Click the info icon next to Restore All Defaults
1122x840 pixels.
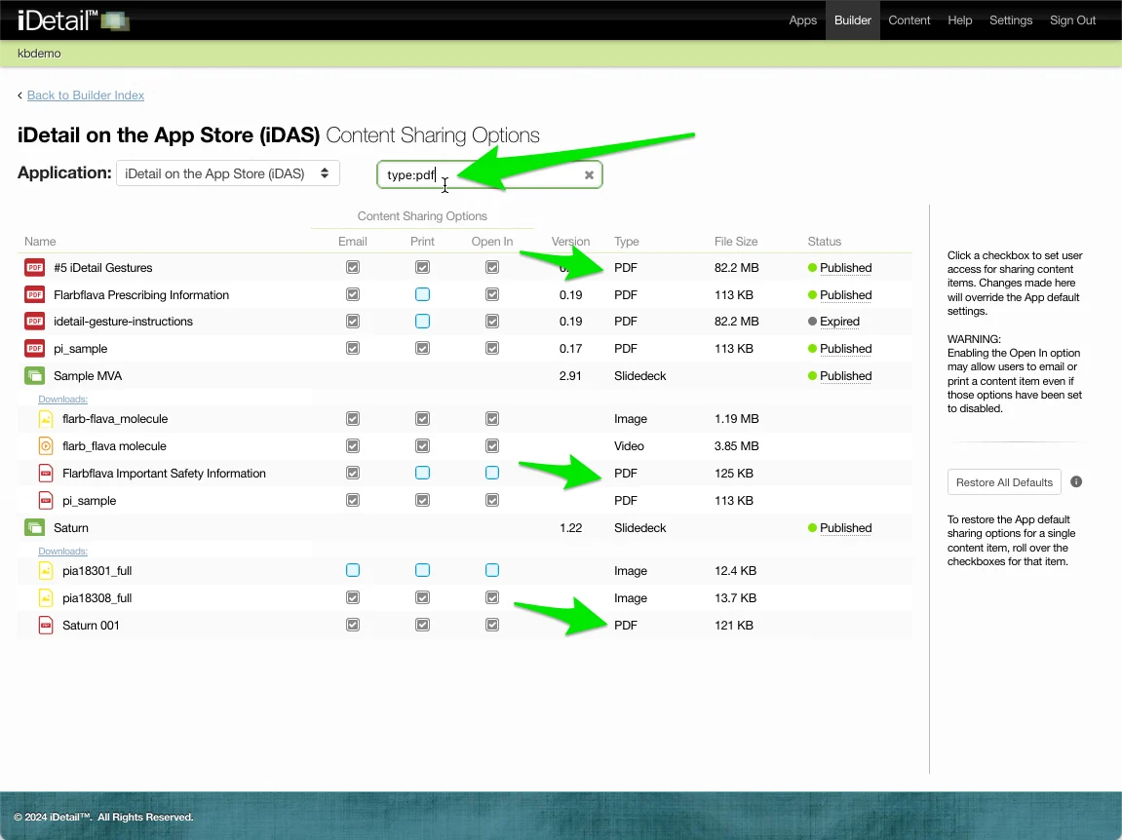pos(1076,482)
